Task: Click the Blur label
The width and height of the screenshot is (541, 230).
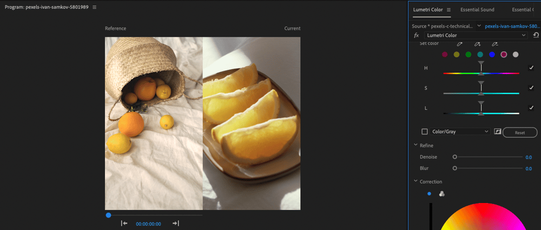Action: 424,168
